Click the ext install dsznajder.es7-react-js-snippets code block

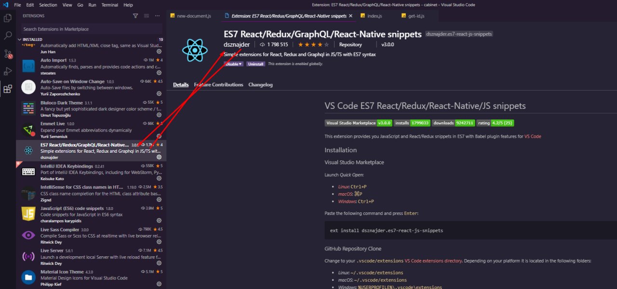click(470, 230)
